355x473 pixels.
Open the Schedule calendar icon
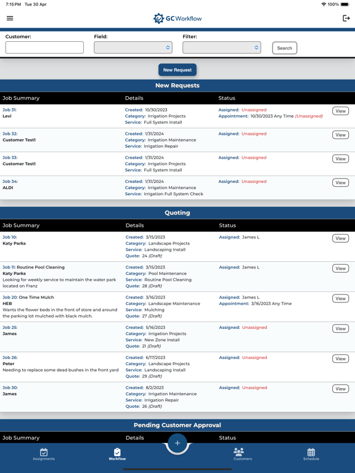click(x=311, y=452)
